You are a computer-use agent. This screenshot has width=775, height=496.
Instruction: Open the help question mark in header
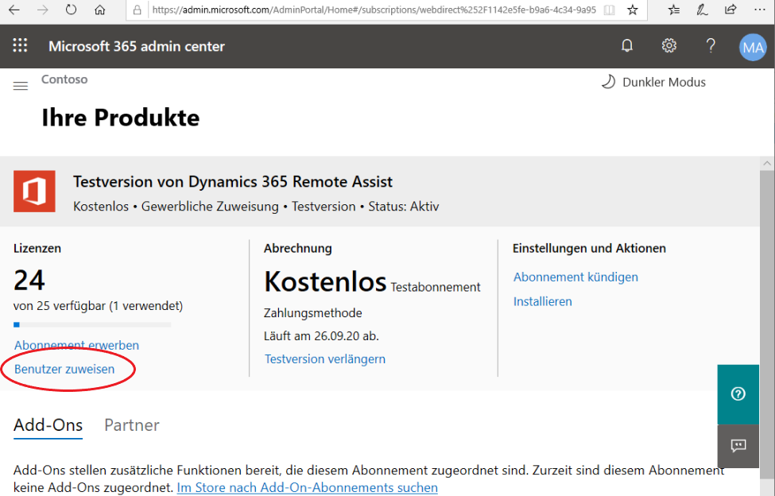tap(711, 46)
